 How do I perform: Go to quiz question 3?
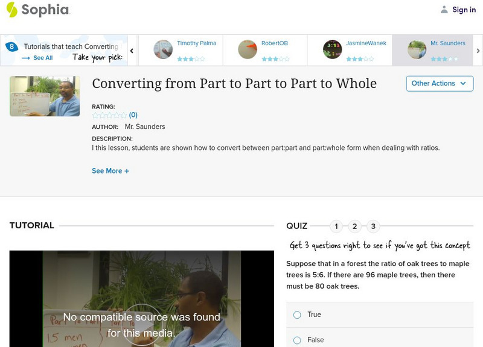pyautogui.click(x=373, y=227)
